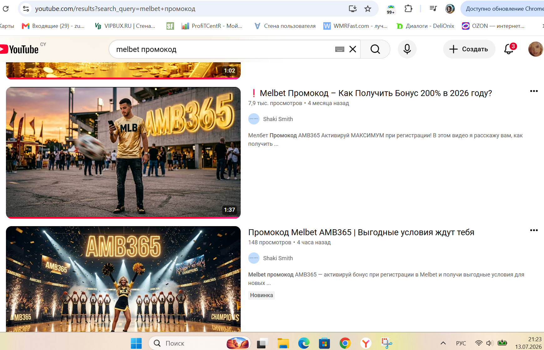Open the 1:02 gold coins video thumbnail
The height and width of the screenshot is (350, 544).
point(123,71)
